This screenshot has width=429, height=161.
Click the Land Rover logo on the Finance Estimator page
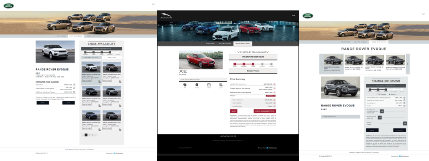click(308, 16)
